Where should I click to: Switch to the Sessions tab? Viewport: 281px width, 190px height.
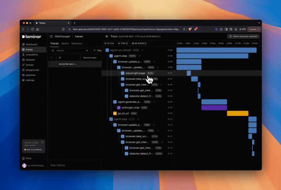click(x=77, y=44)
